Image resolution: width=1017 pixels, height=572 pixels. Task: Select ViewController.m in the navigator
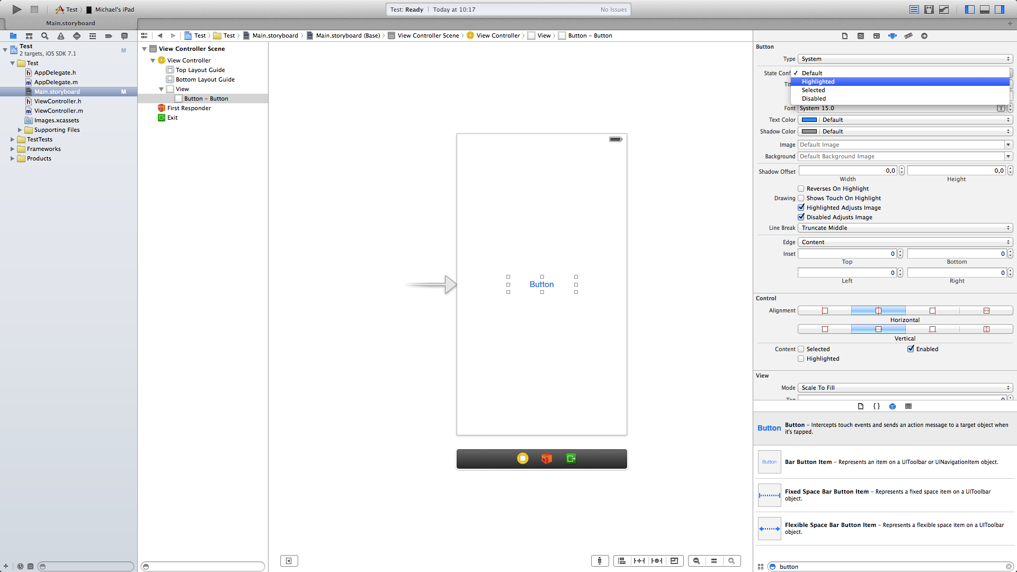pyautogui.click(x=58, y=111)
